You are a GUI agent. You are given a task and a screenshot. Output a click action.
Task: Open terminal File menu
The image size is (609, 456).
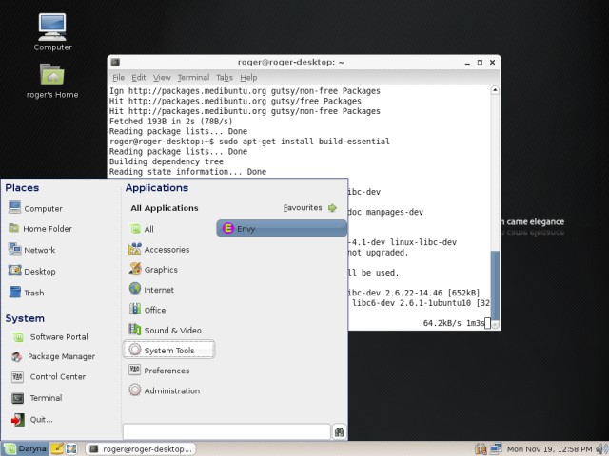coord(118,78)
